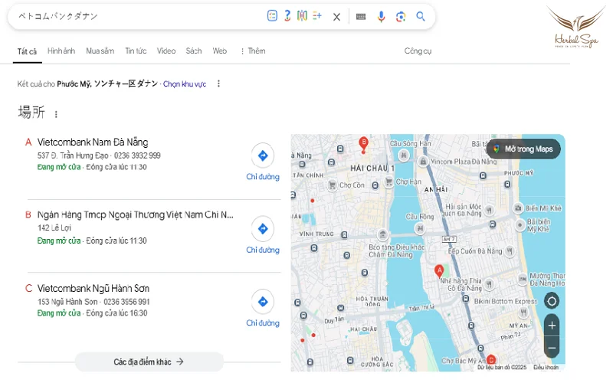Open the Công cụ tools option

point(418,51)
